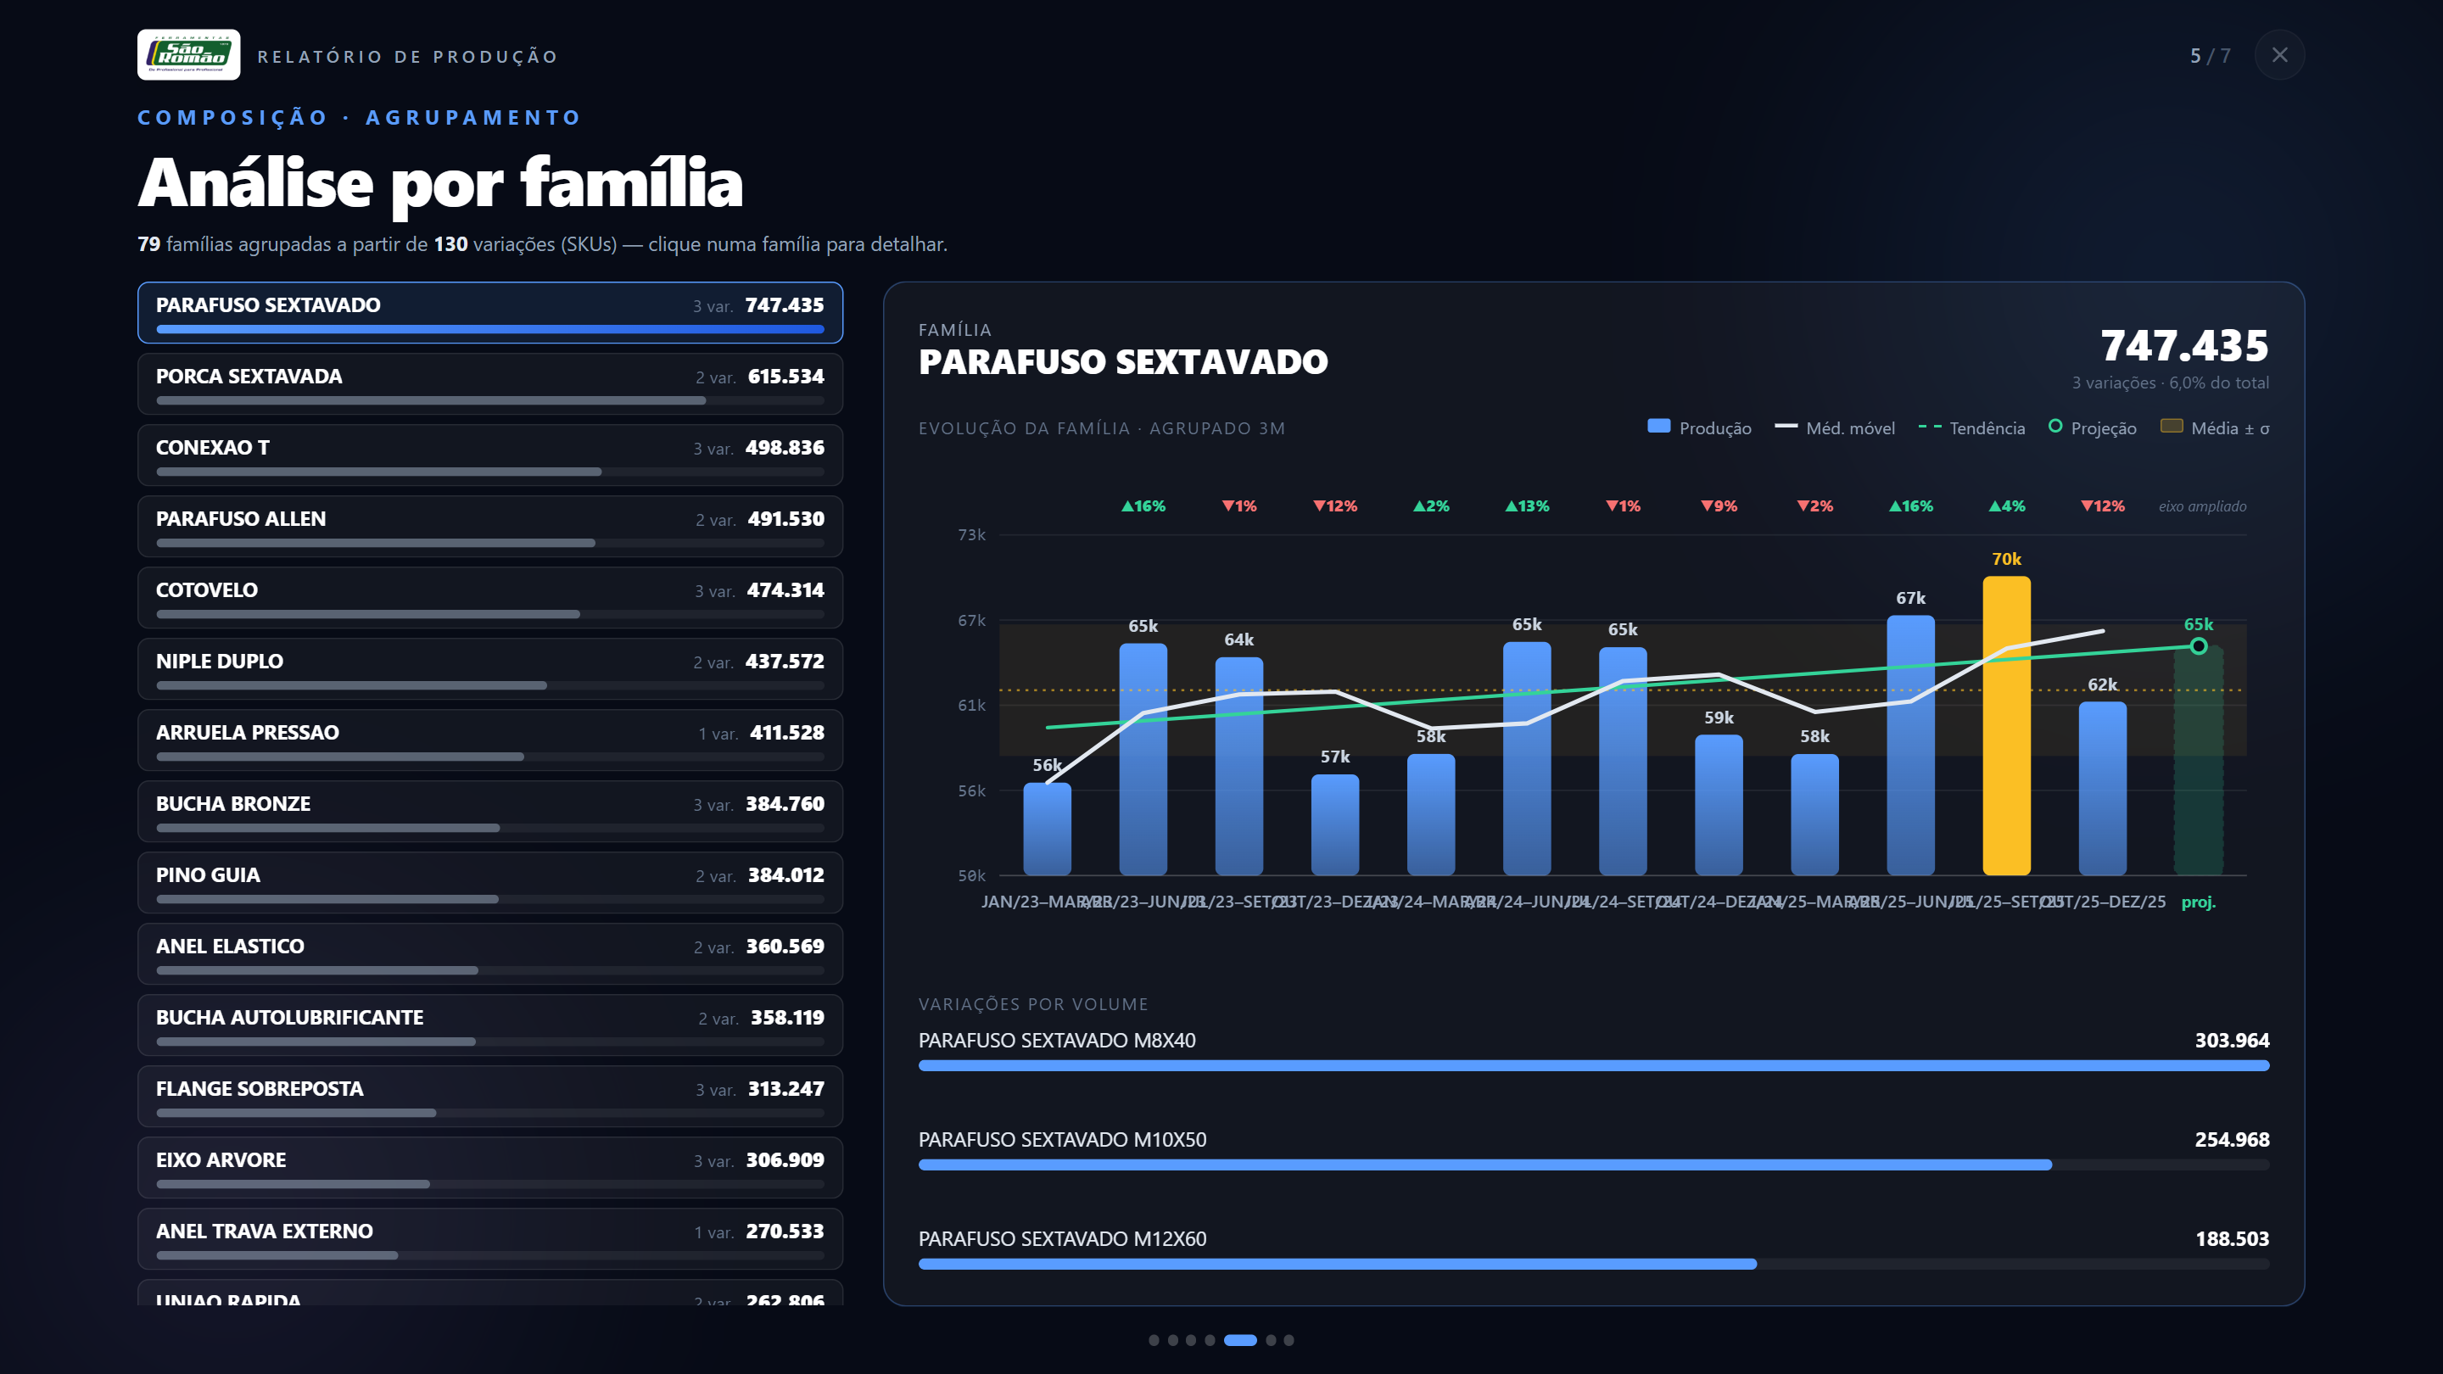The width and height of the screenshot is (2443, 1374).
Task: Click the PARAFUSO SEXTAVADO M8X40 variation bar
Action: pos(1593,1066)
